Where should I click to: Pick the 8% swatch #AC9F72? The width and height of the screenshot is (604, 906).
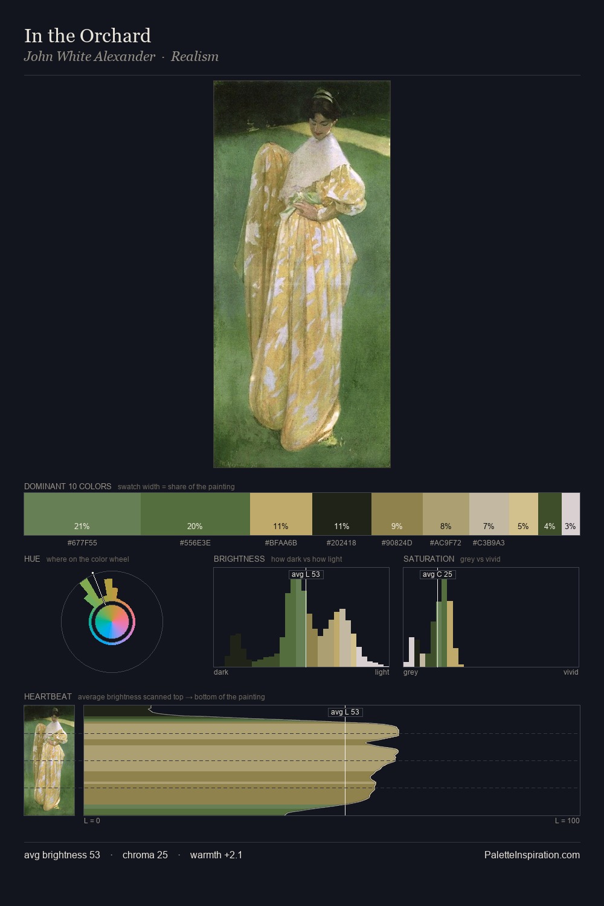tap(446, 514)
